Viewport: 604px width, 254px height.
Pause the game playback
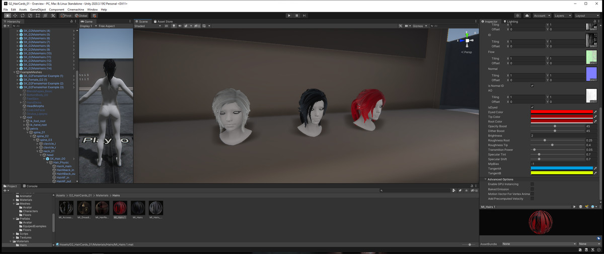point(296,16)
